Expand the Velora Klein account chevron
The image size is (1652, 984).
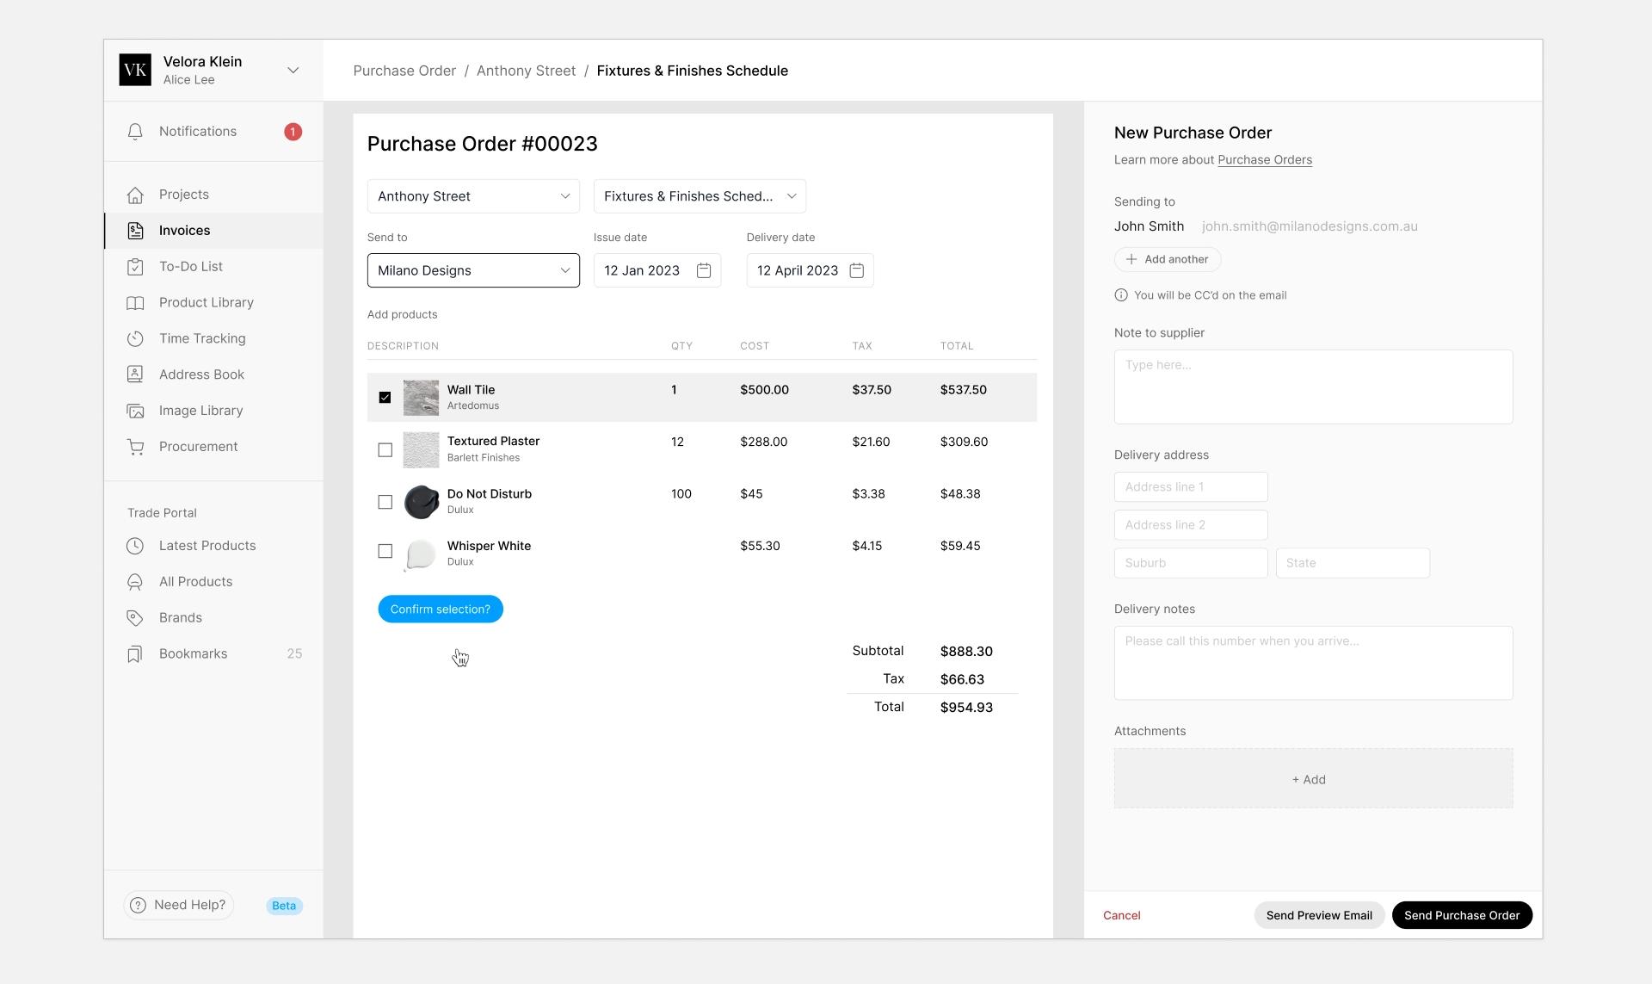pyautogui.click(x=293, y=71)
